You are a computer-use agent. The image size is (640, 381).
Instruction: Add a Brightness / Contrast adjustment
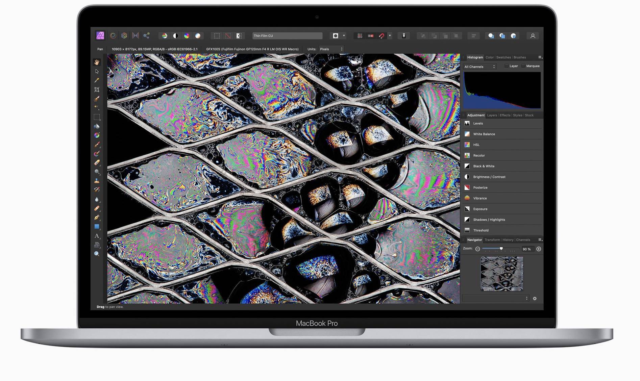click(x=489, y=177)
